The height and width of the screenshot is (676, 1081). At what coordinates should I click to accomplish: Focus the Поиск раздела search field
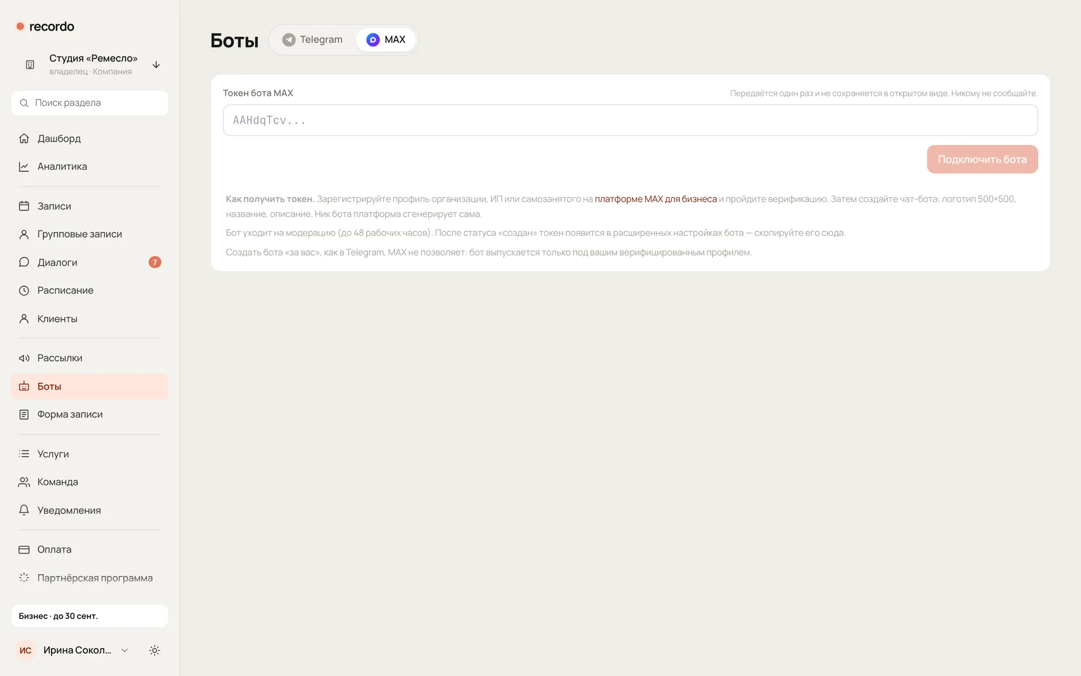90,103
